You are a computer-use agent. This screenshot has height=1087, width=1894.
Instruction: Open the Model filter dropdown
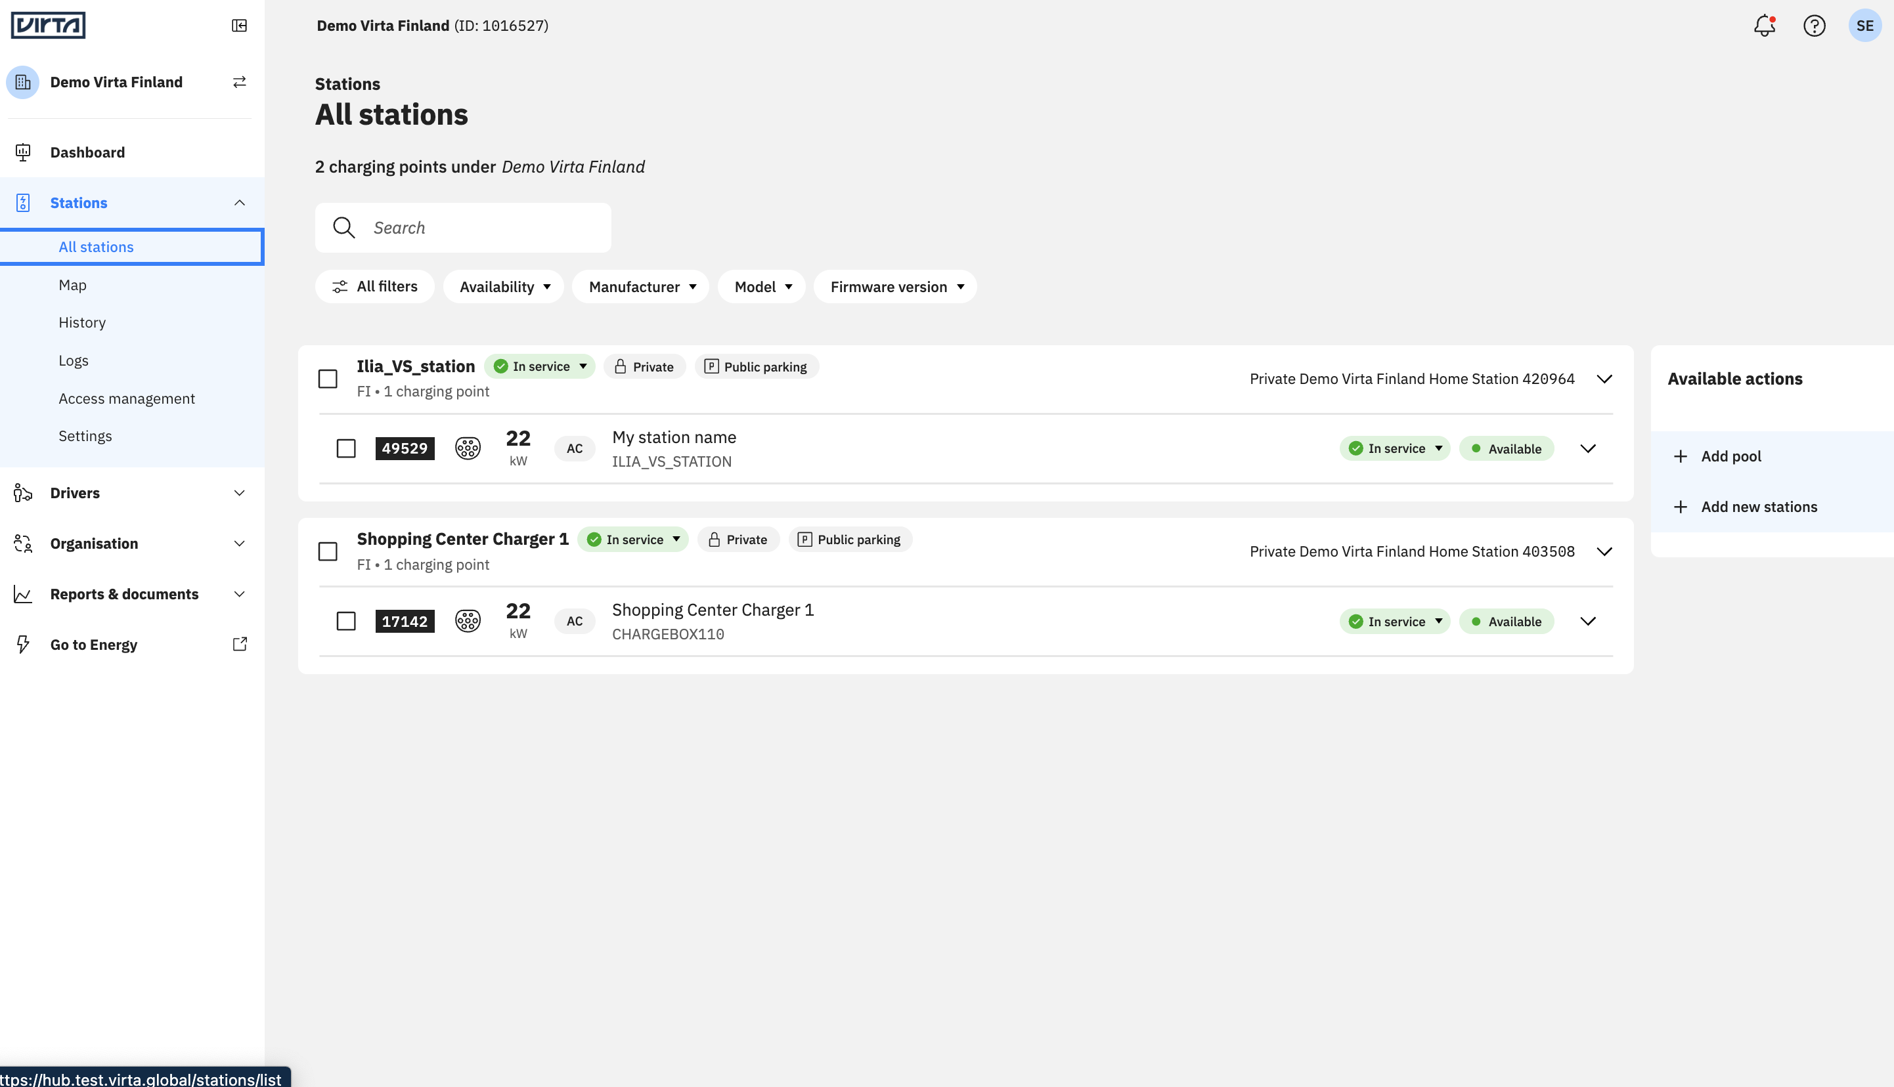(762, 287)
